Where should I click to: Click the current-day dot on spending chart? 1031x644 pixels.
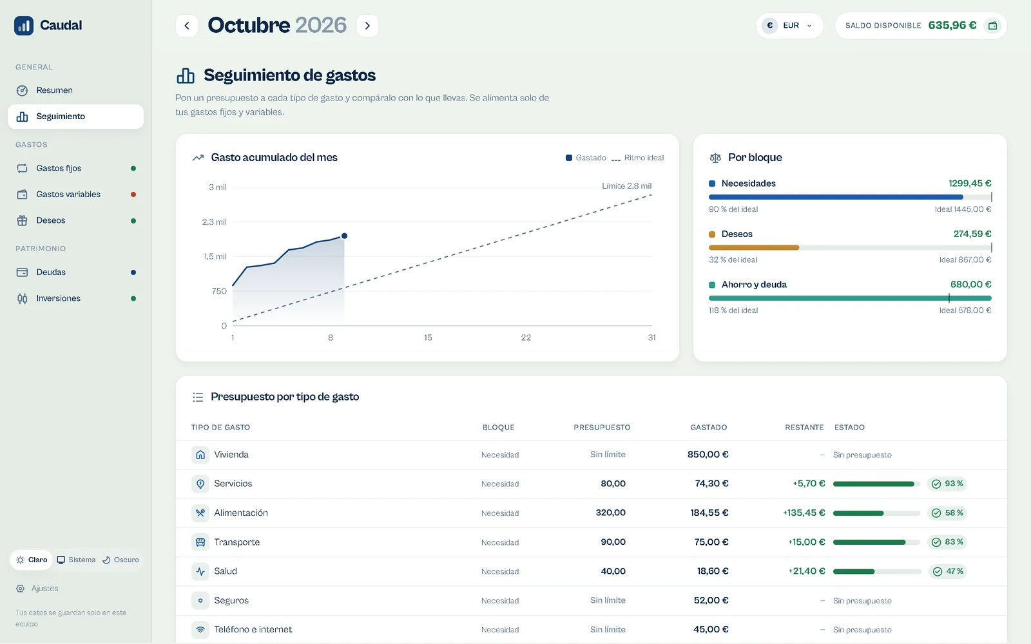pyautogui.click(x=344, y=236)
